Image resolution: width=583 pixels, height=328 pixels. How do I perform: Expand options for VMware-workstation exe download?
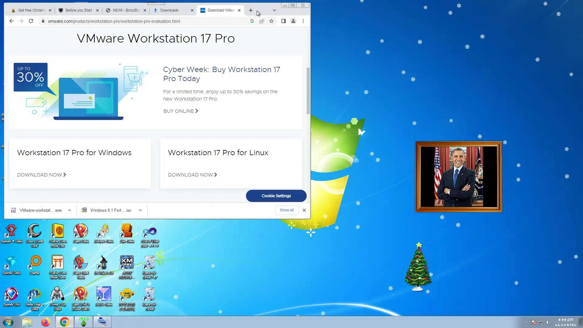70,210
